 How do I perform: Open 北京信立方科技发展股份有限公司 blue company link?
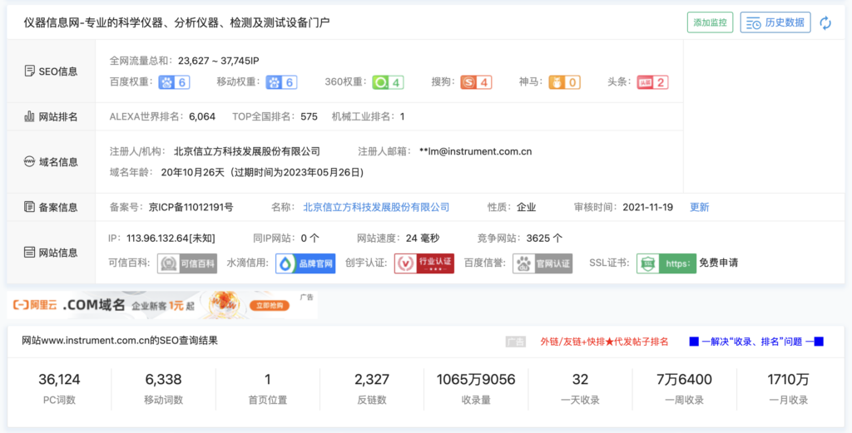pos(376,207)
